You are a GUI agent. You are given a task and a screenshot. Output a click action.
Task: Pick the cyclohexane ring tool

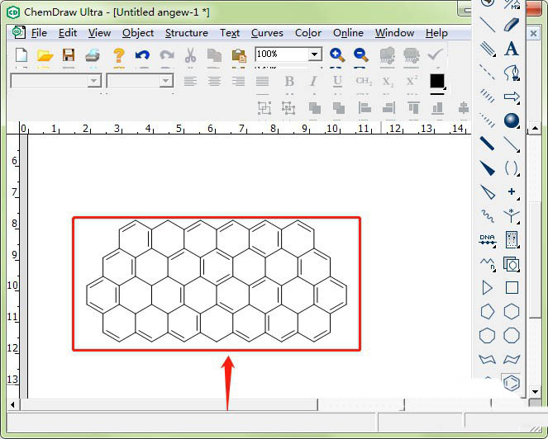pos(512,311)
